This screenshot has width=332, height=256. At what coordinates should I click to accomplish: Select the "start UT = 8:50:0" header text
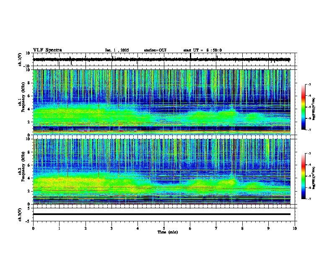coord(202,50)
